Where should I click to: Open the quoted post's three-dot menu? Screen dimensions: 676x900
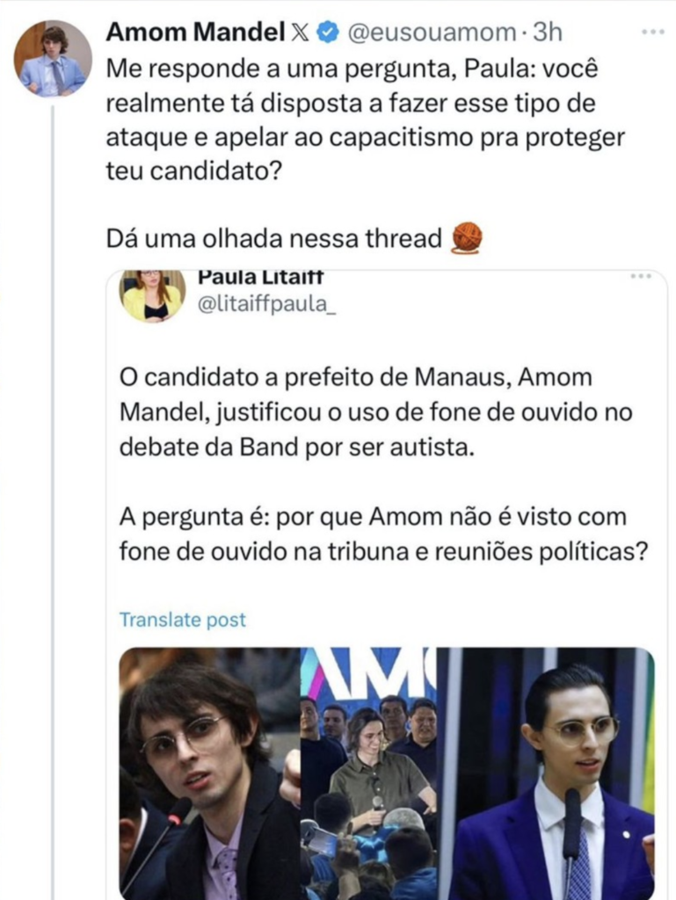coord(641,276)
